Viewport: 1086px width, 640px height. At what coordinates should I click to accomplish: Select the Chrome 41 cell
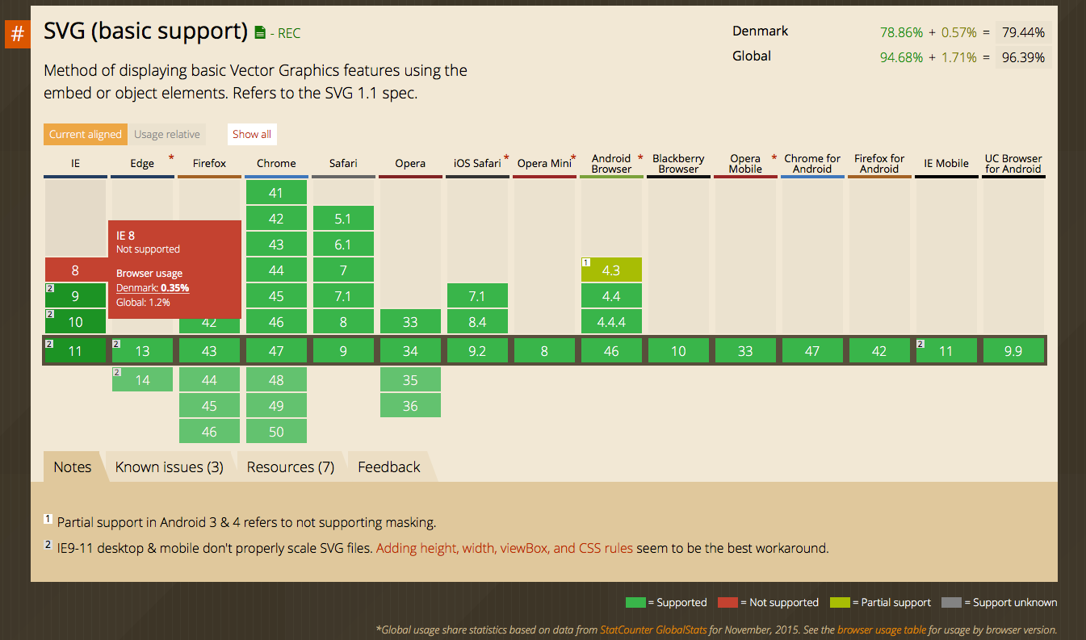click(x=276, y=193)
